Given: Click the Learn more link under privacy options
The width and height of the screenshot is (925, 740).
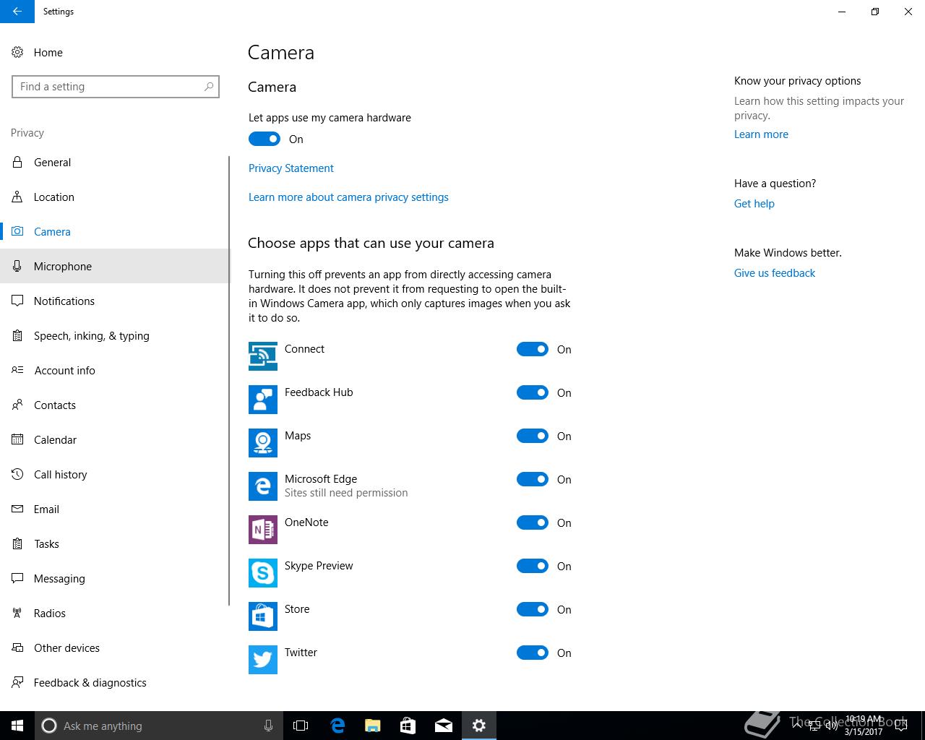Looking at the screenshot, I should pos(761,134).
